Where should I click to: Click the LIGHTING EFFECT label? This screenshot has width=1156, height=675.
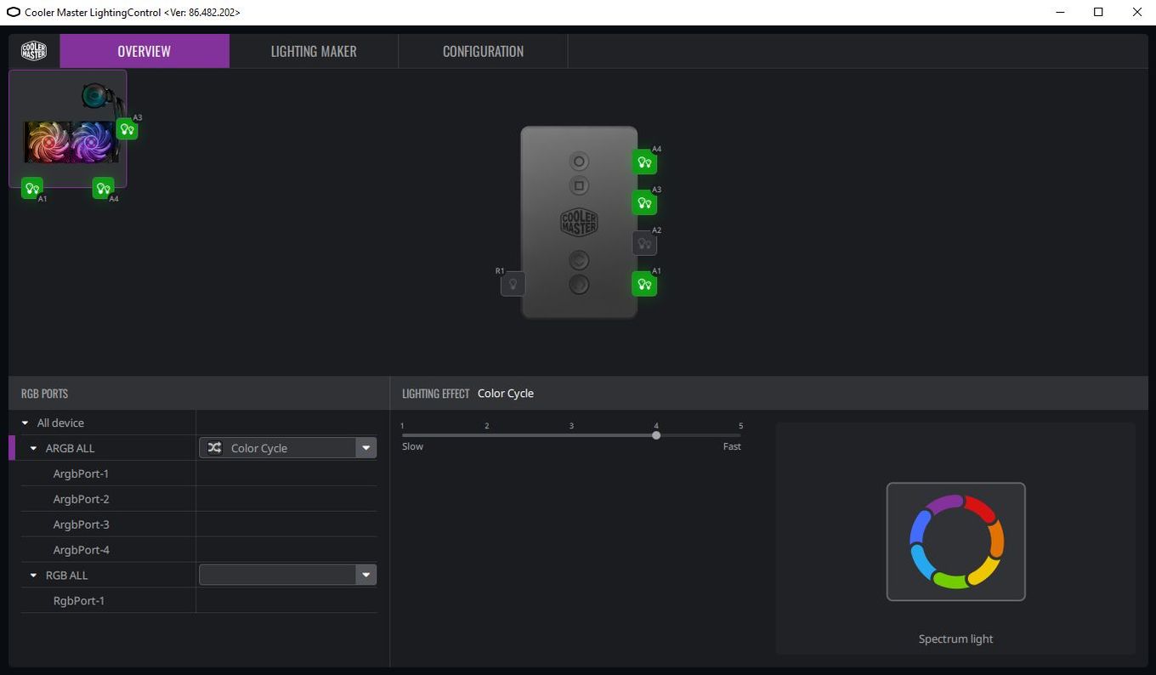click(x=435, y=394)
